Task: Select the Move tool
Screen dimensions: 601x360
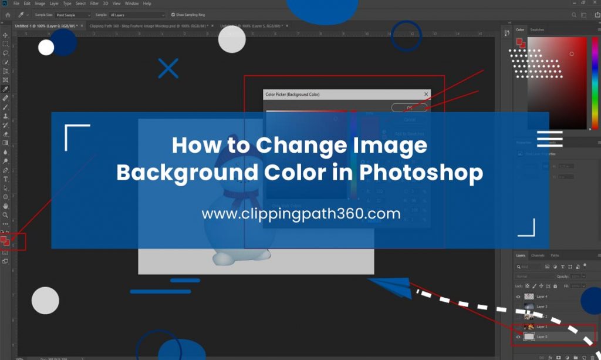Action: [x=5, y=35]
